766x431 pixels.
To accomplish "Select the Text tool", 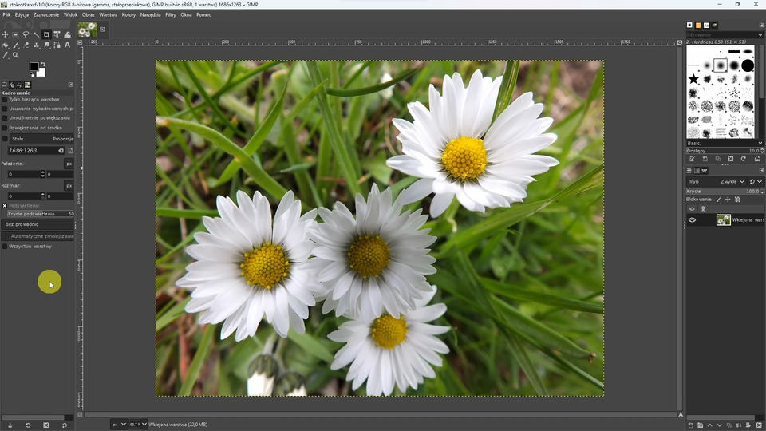I will tap(67, 45).
